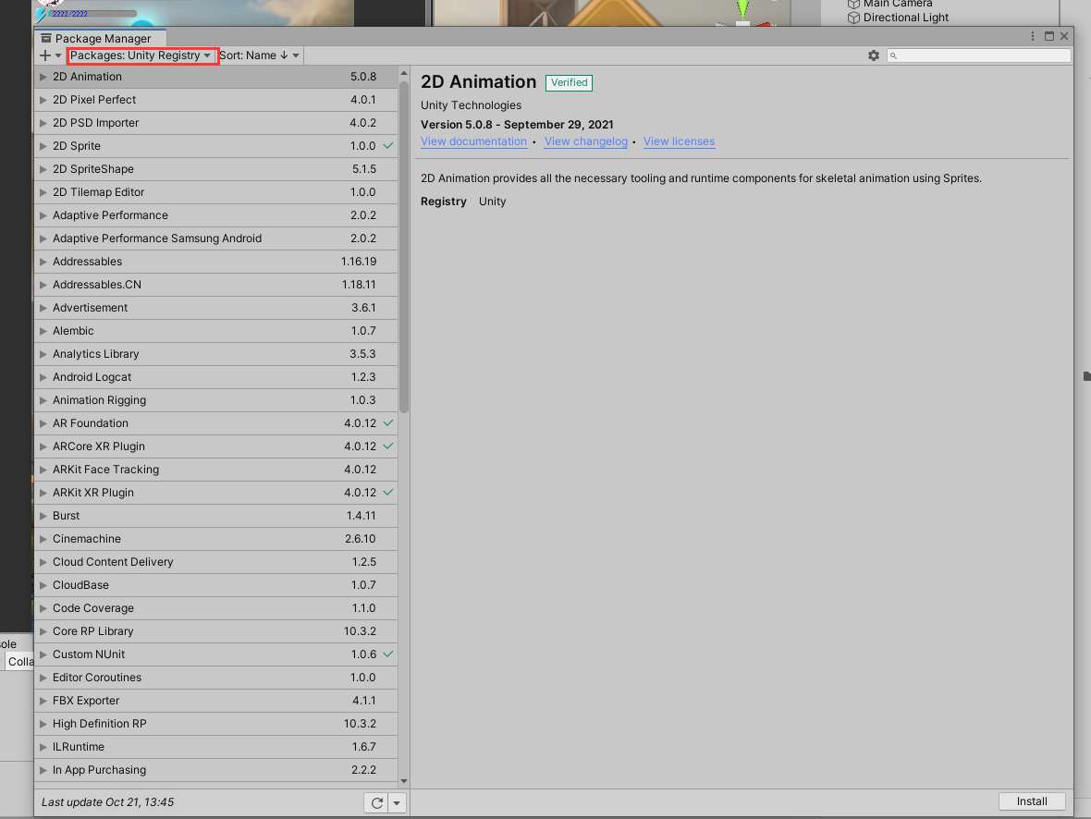The image size is (1091, 819).
Task: Expand the 2D PSD Importer package
Action: [x=43, y=122]
